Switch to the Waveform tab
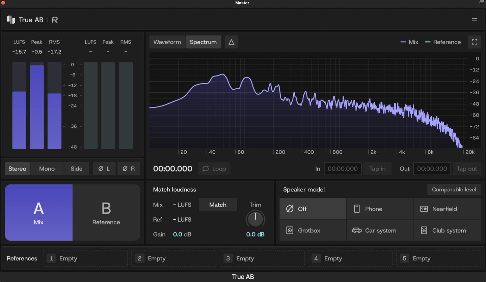The width and height of the screenshot is (486, 282). tap(167, 42)
